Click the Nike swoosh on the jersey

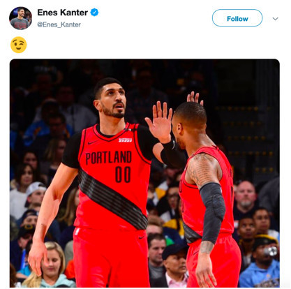pos(92,142)
